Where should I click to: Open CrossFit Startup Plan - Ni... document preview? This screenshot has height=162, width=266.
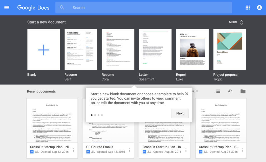tap(52, 120)
